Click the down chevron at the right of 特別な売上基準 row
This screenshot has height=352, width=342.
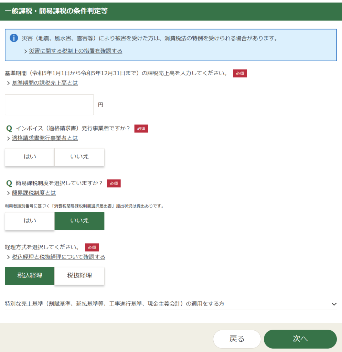(333, 304)
